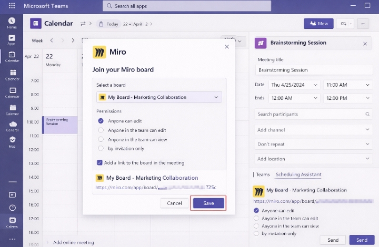
Task: Click the app launcher grid icon
Action: pyautogui.click(x=11, y=6)
